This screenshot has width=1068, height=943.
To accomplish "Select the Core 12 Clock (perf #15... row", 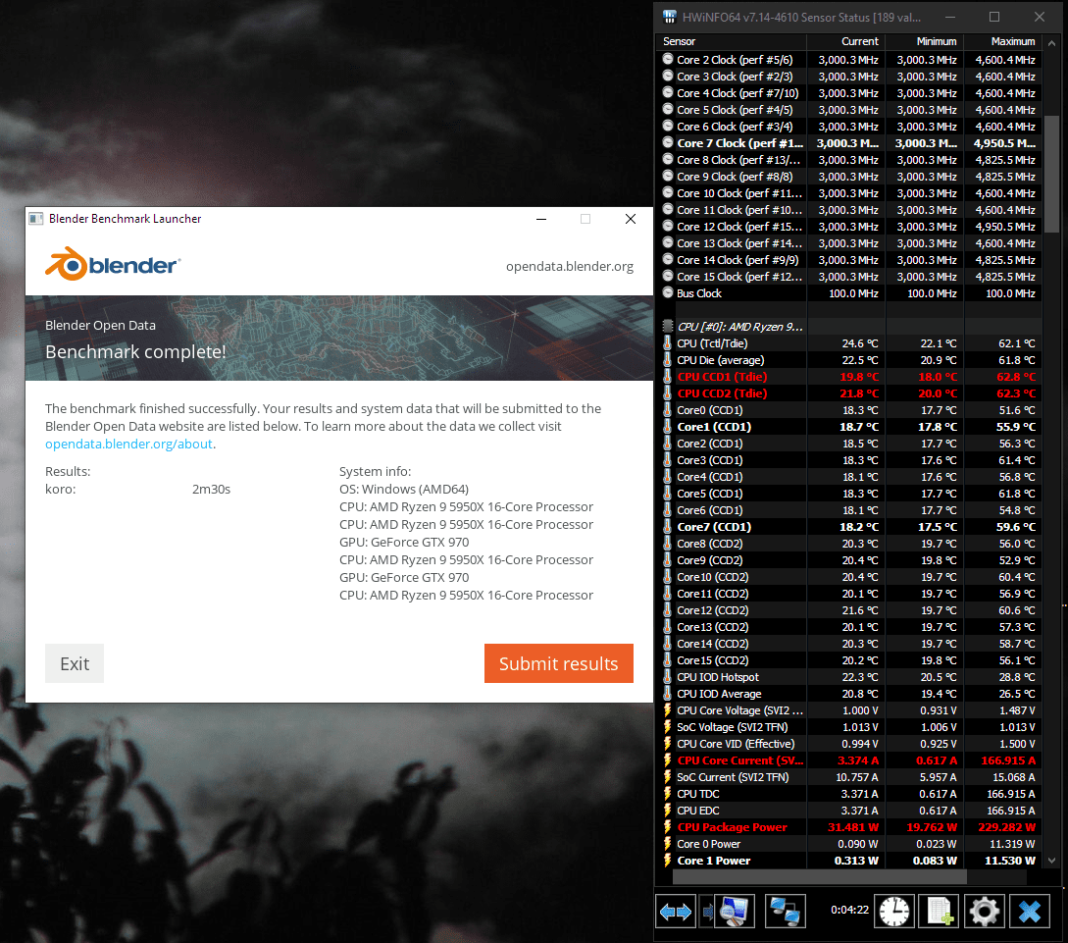I will point(848,227).
